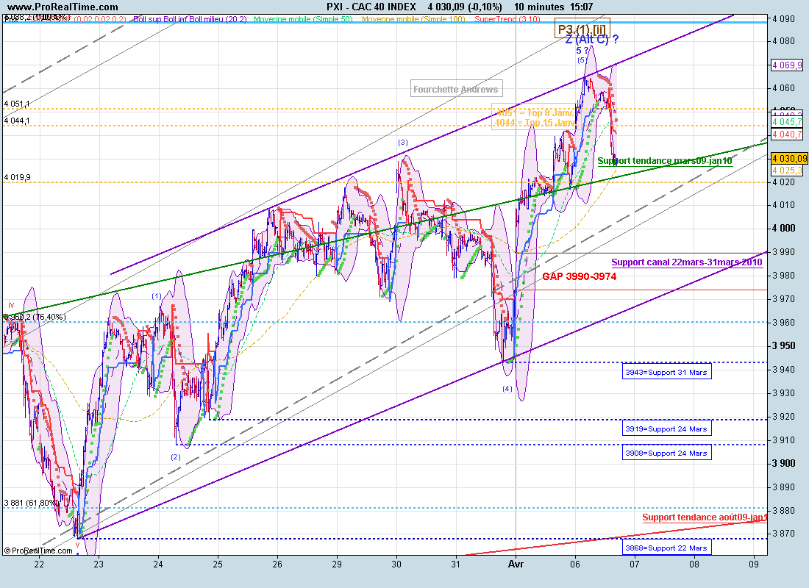Click the wave (2) label

pyautogui.click(x=176, y=456)
